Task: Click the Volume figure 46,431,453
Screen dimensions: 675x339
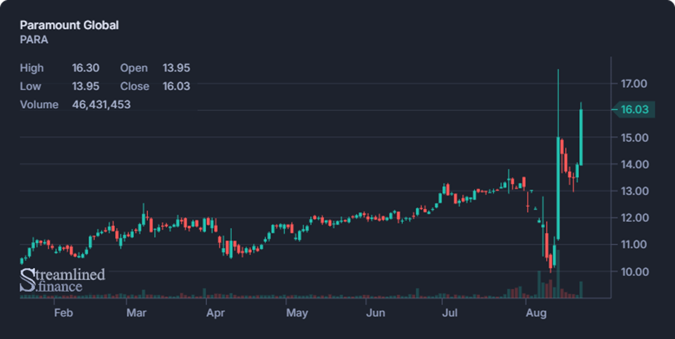Action: pos(101,105)
